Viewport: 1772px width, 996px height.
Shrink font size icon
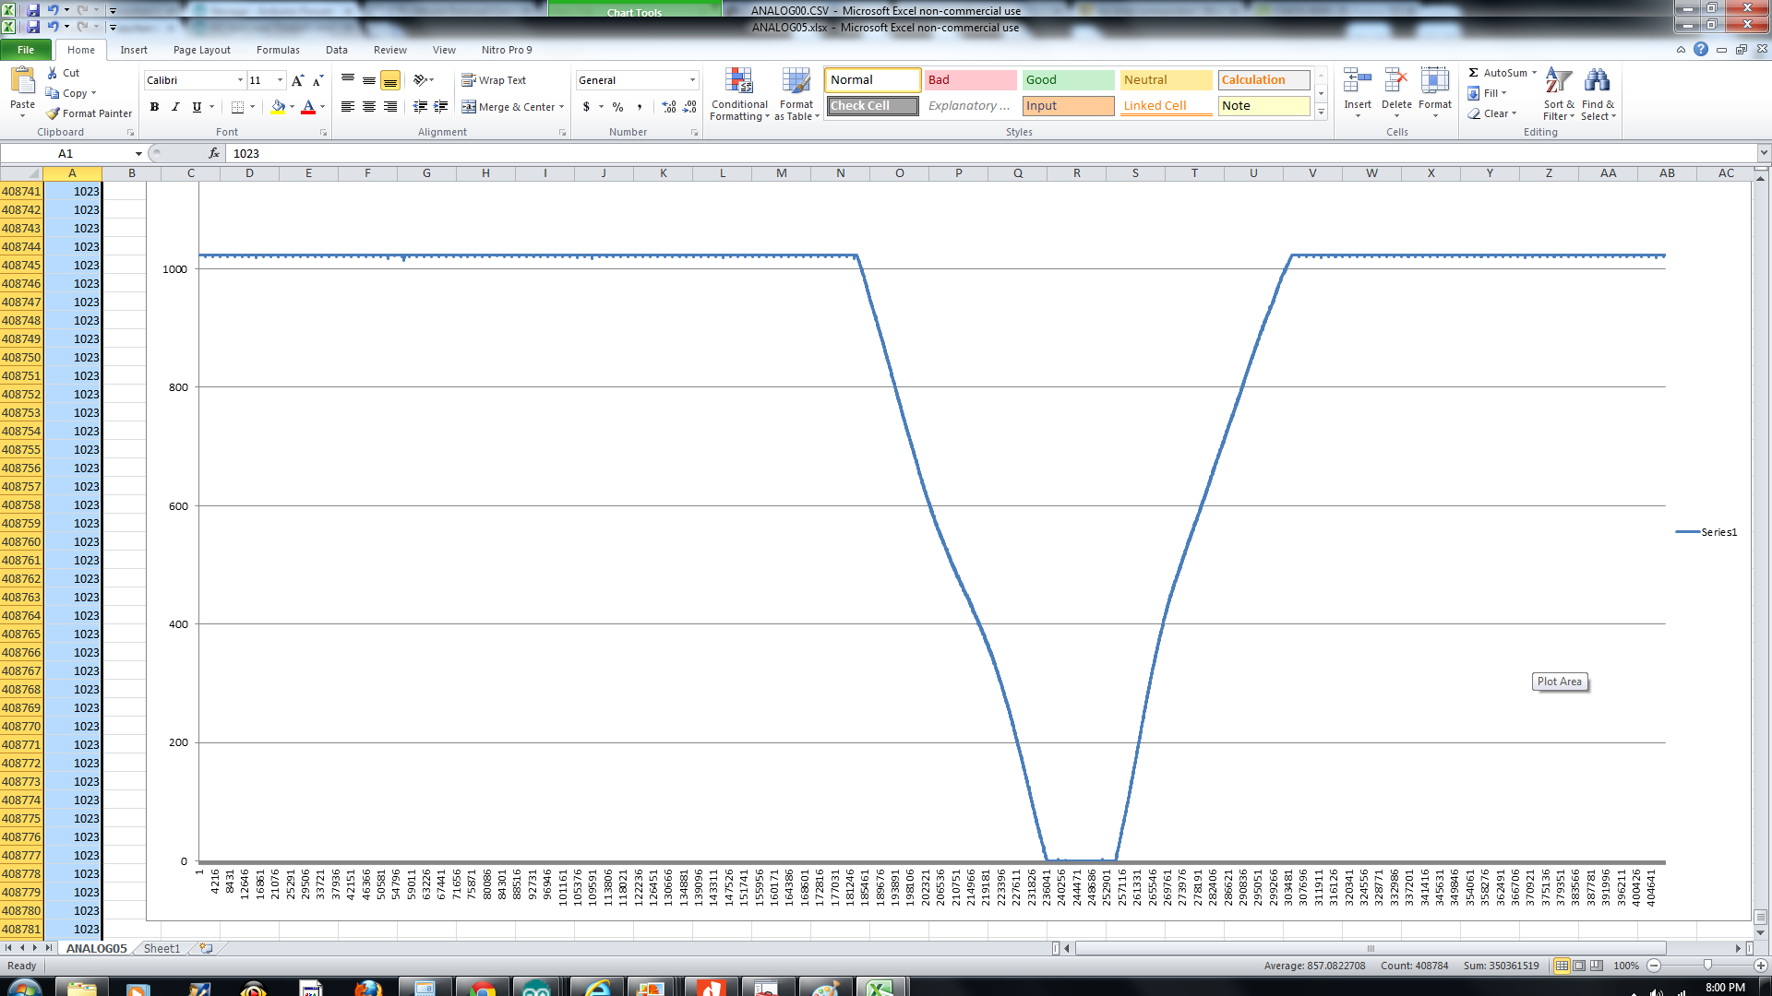[317, 80]
